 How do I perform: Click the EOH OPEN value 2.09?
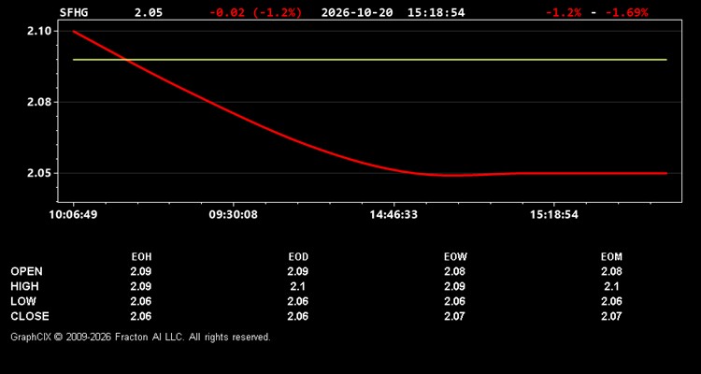pyautogui.click(x=141, y=271)
